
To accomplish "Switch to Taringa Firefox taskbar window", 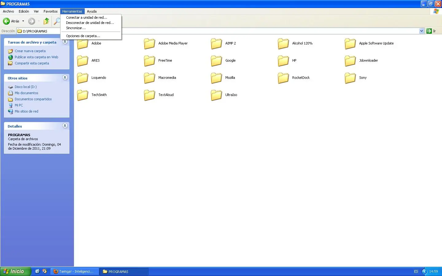I will click(x=75, y=271).
